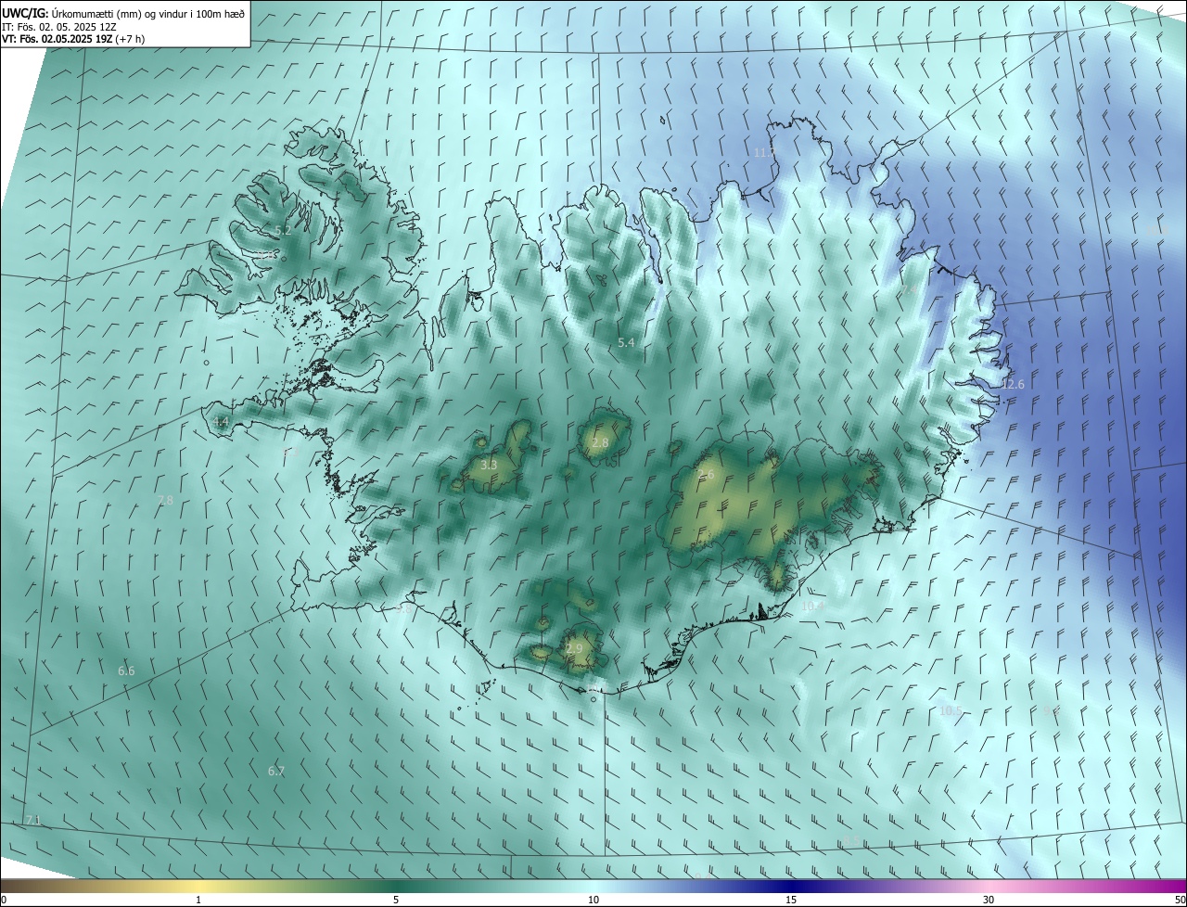Click the 7.1 value at the lower-left corner
Screen dimensions: 1187x907
pos(33,821)
